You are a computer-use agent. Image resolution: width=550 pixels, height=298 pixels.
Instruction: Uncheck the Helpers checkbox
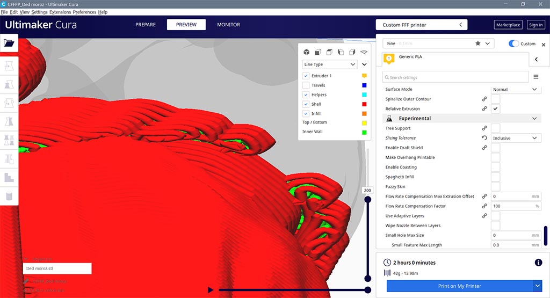[x=306, y=95]
